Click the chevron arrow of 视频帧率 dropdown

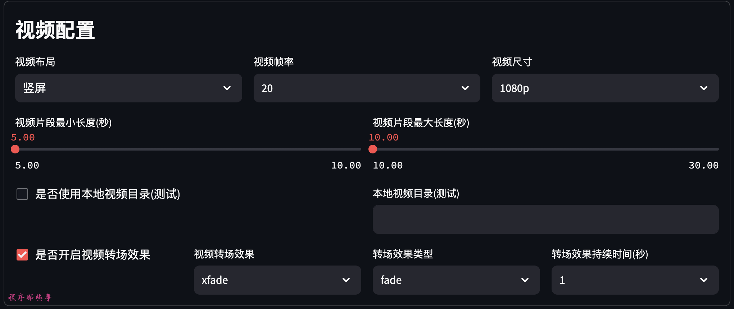pos(465,88)
